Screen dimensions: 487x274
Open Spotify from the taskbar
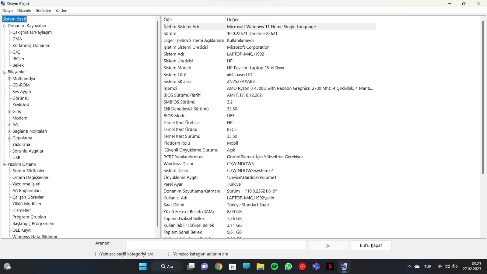(x=274, y=266)
